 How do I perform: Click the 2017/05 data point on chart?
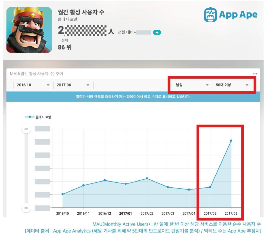[210, 187]
